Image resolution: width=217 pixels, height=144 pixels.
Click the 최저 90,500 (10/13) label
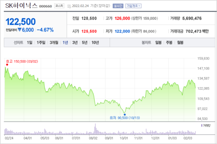tap(125, 118)
